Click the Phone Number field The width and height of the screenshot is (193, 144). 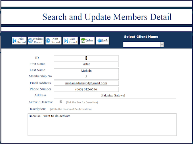pyautogui.click(x=86, y=89)
